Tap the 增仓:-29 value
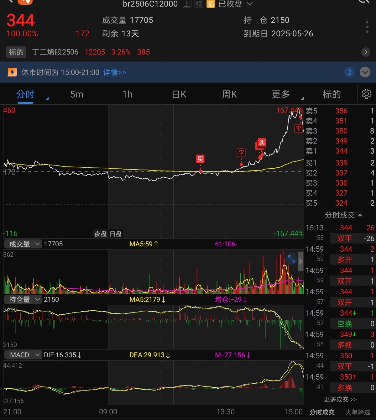 (231, 300)
